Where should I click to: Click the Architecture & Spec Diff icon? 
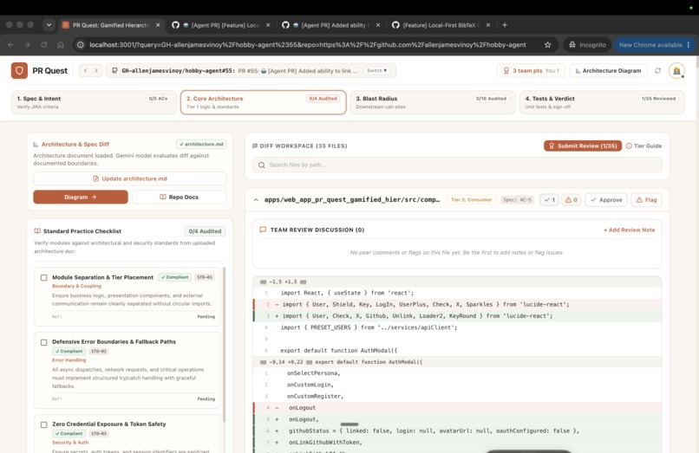click(x=36, y=145)
